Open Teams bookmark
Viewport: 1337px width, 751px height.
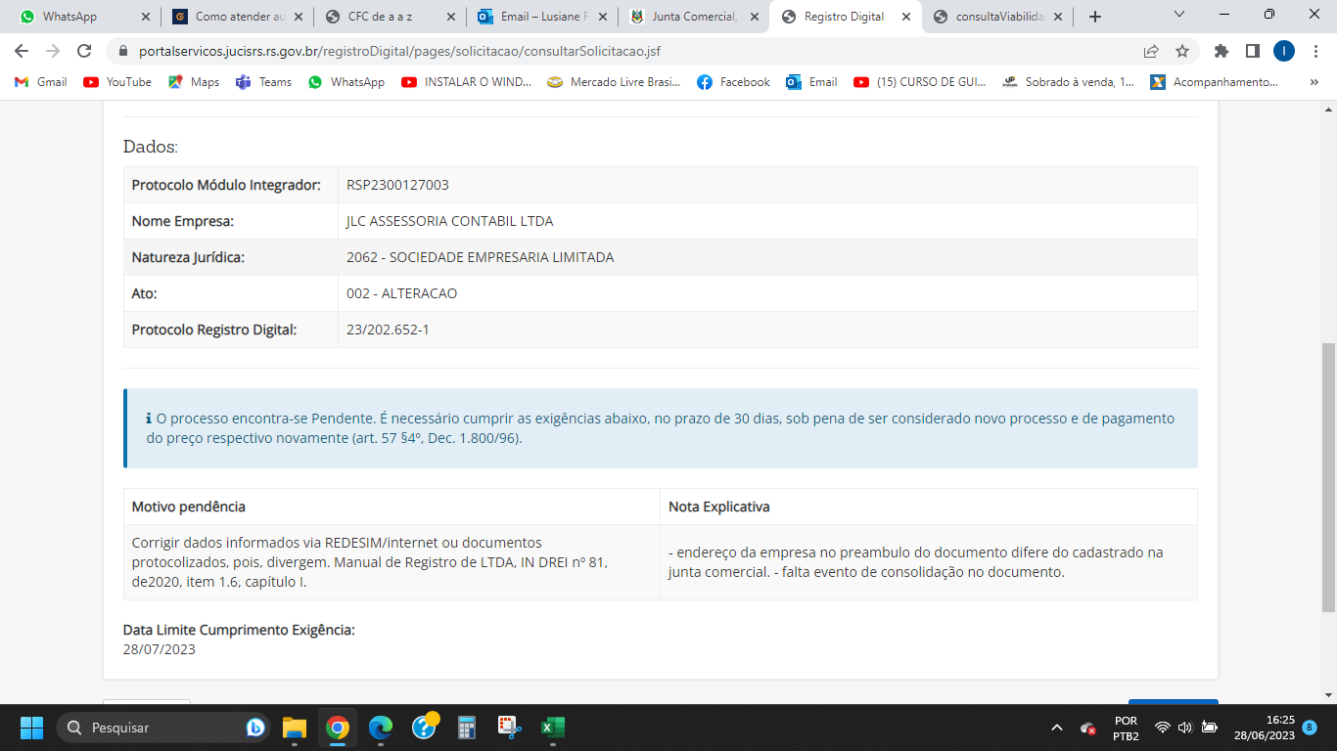(264, 82)
